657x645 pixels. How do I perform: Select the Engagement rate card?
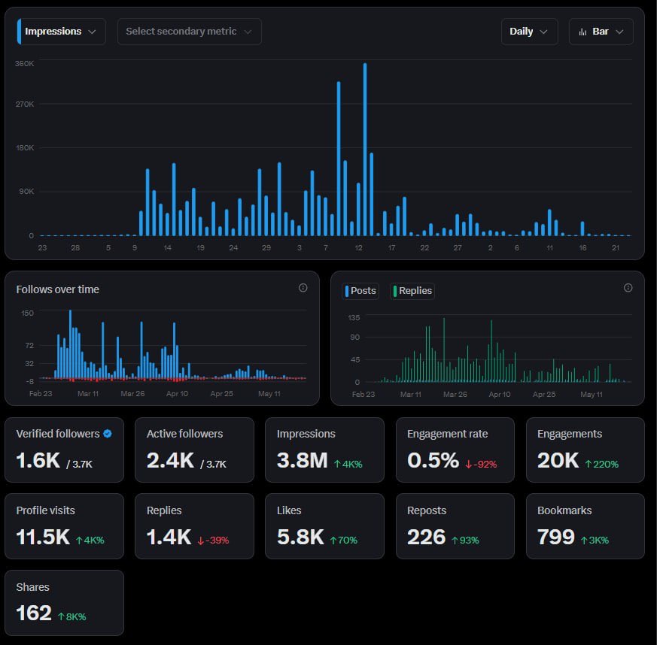[455, 450]
